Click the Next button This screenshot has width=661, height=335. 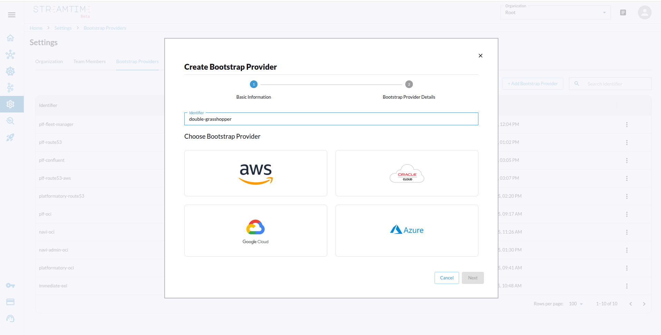[473, 278]
